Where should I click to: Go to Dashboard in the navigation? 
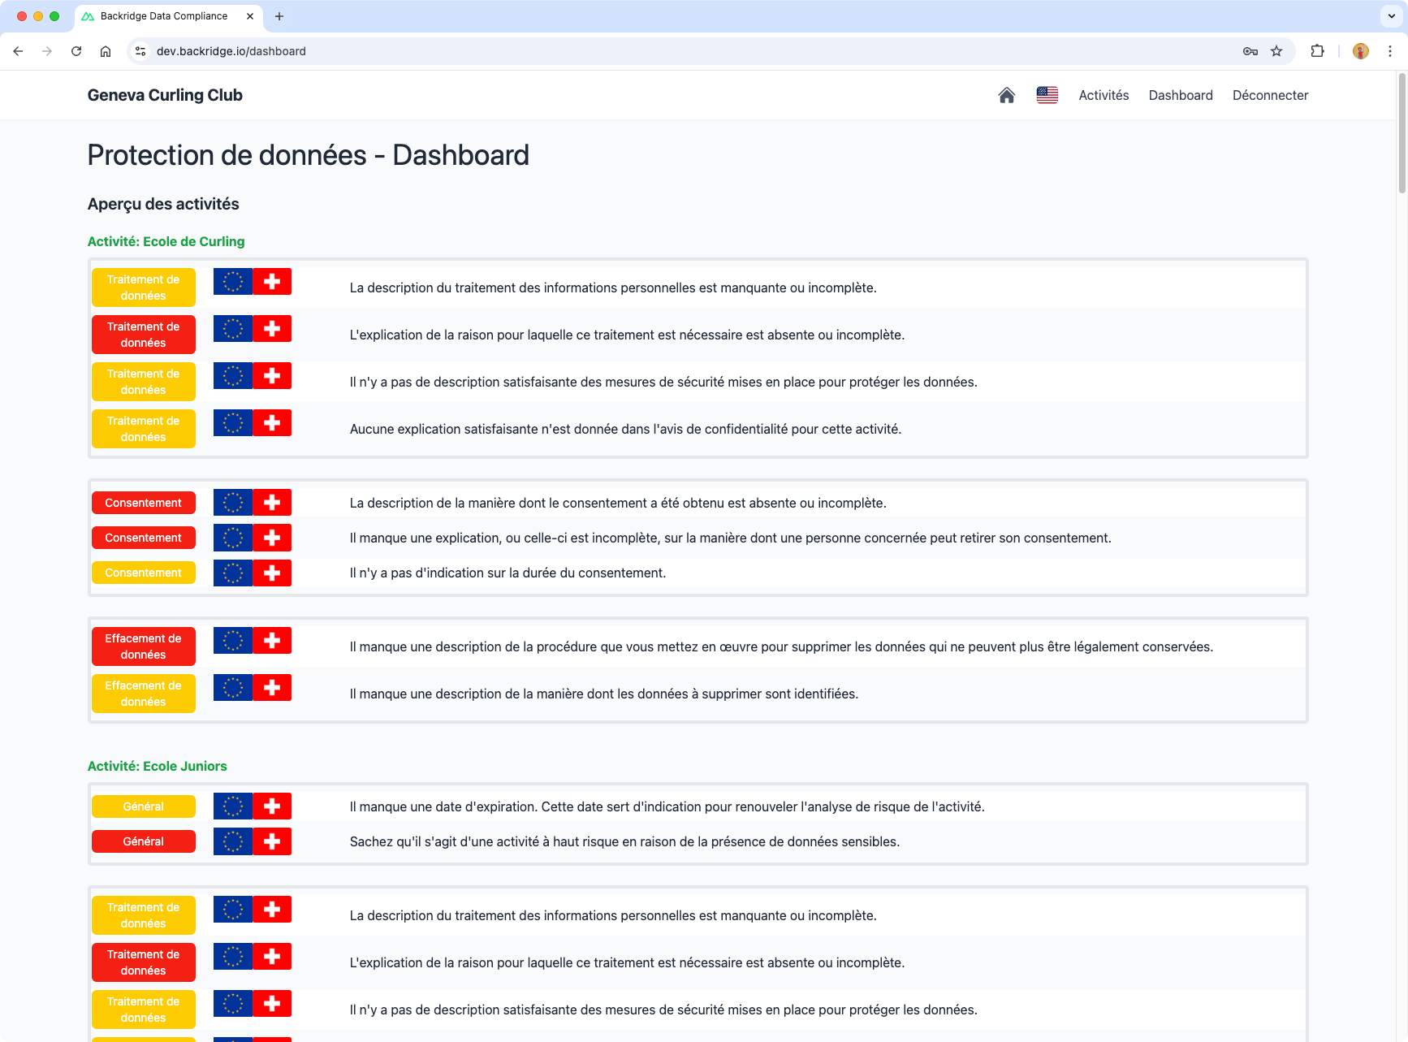click(x=1180, y=95)
